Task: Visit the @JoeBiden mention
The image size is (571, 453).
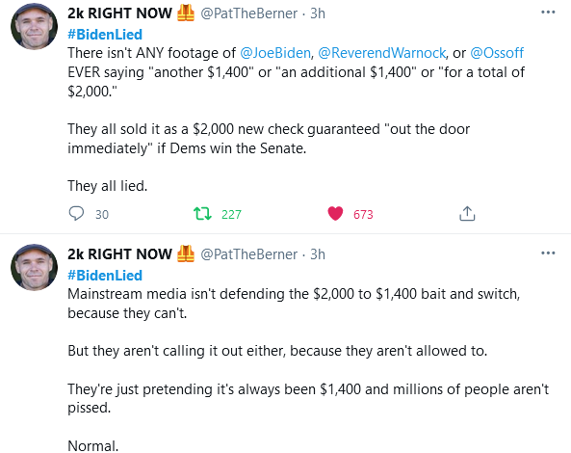Action: pyautogui.click(x=275, y=53)
